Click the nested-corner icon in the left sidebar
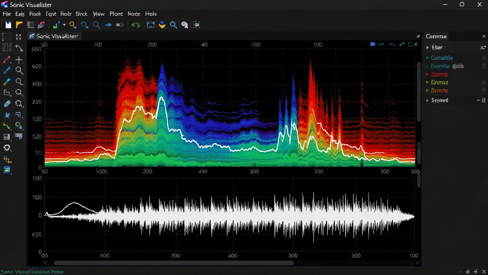The image size is (488, 275). click(19, 115)
